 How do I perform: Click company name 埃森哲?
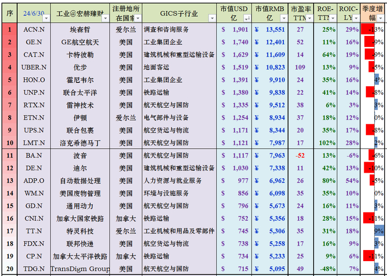(80, 30)
